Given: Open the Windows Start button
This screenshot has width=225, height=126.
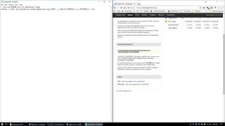Looking at the screenshot, I should [2, 124].
